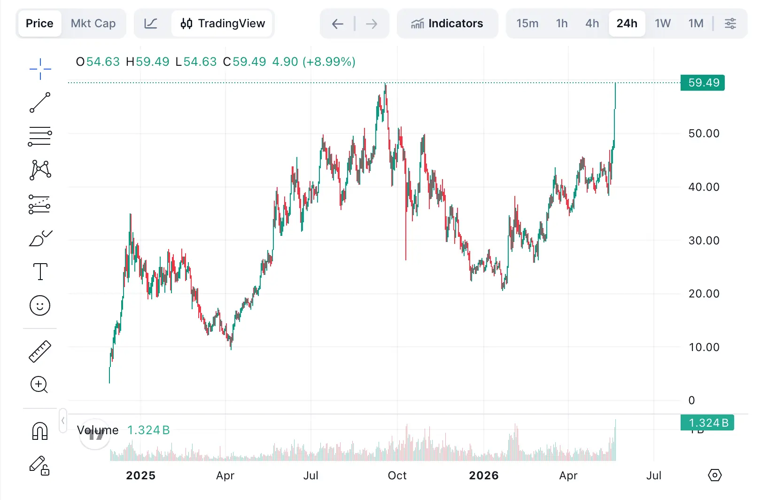The width and height of the screenshot is (760, 500).
Task: Click the 10.00 price axis label
Action: [704, 347]
